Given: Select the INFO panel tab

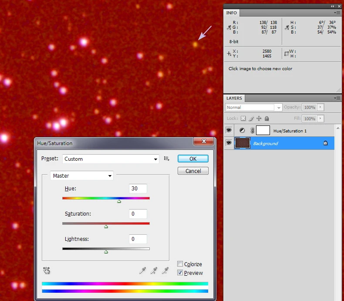Looking at the screenshot, I should (x=232, y=13).
